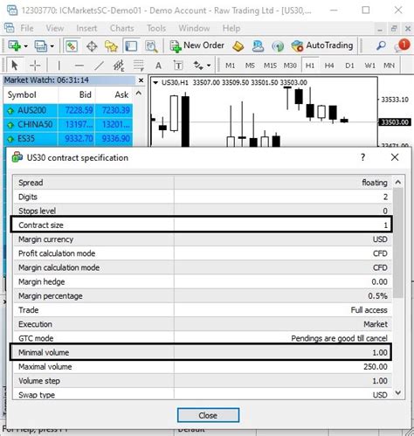
Task: Switch chart to M1 timeframe
Action: pos(230,66)
